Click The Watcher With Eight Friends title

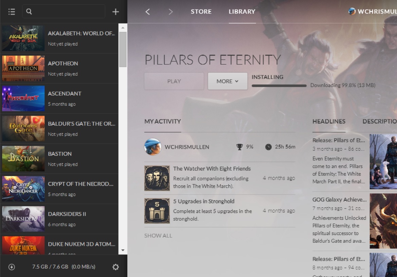click(212, 169)
